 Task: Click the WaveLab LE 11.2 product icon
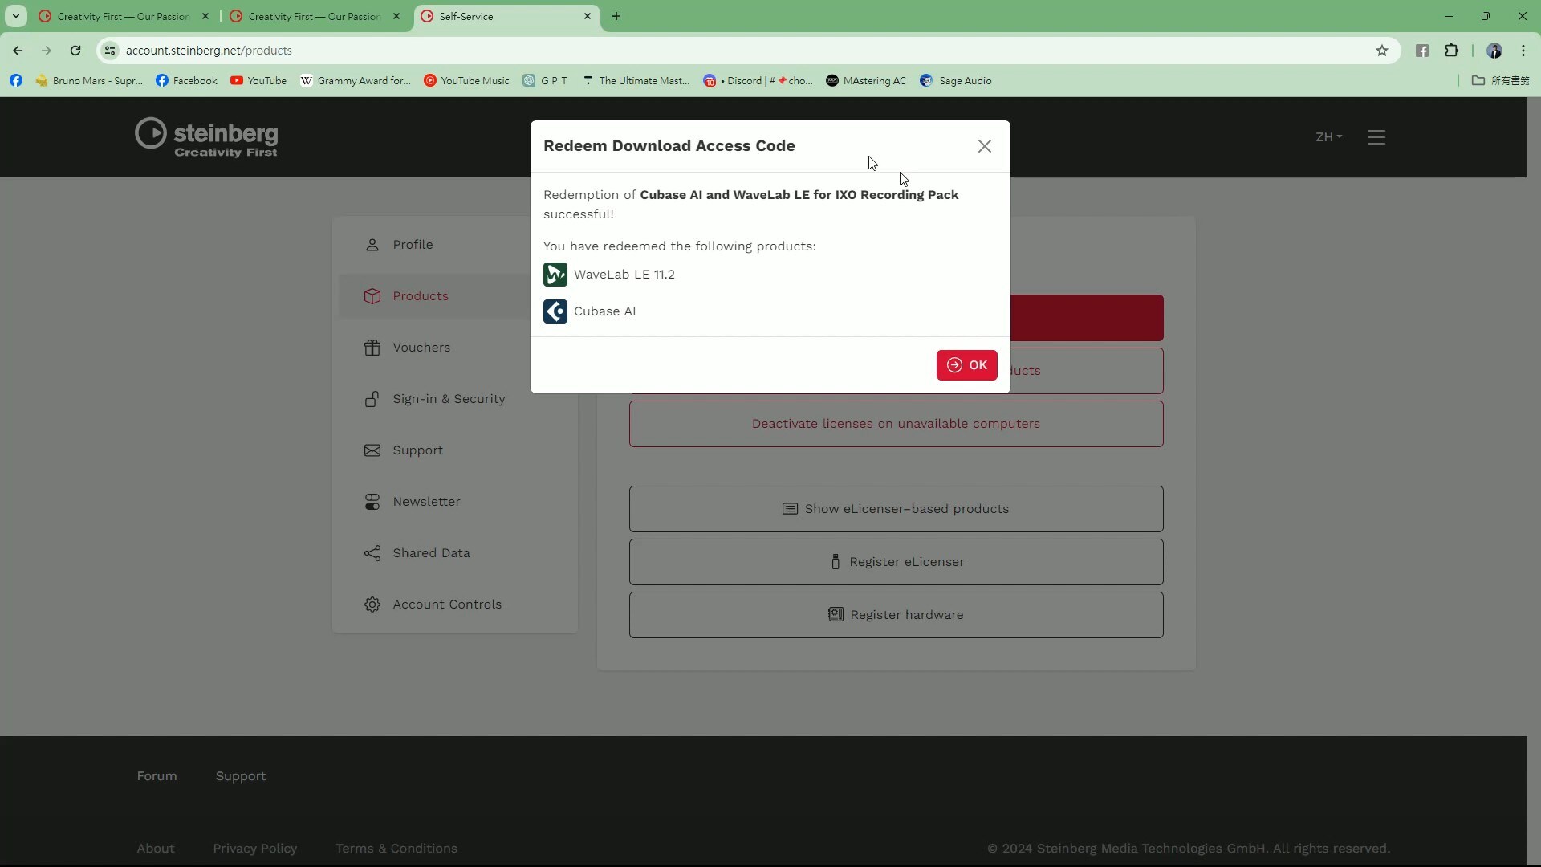click(x=555, y=275)
